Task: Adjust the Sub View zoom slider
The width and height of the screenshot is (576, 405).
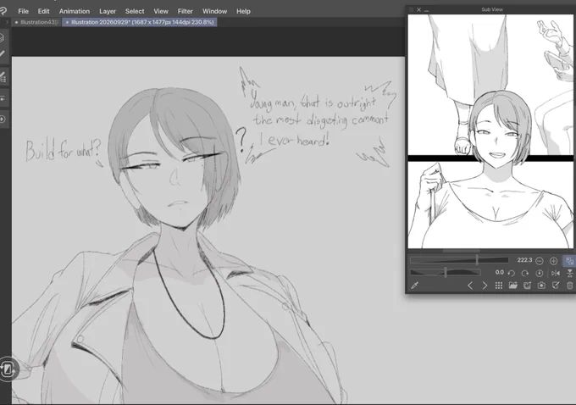Action: (460, 260)
